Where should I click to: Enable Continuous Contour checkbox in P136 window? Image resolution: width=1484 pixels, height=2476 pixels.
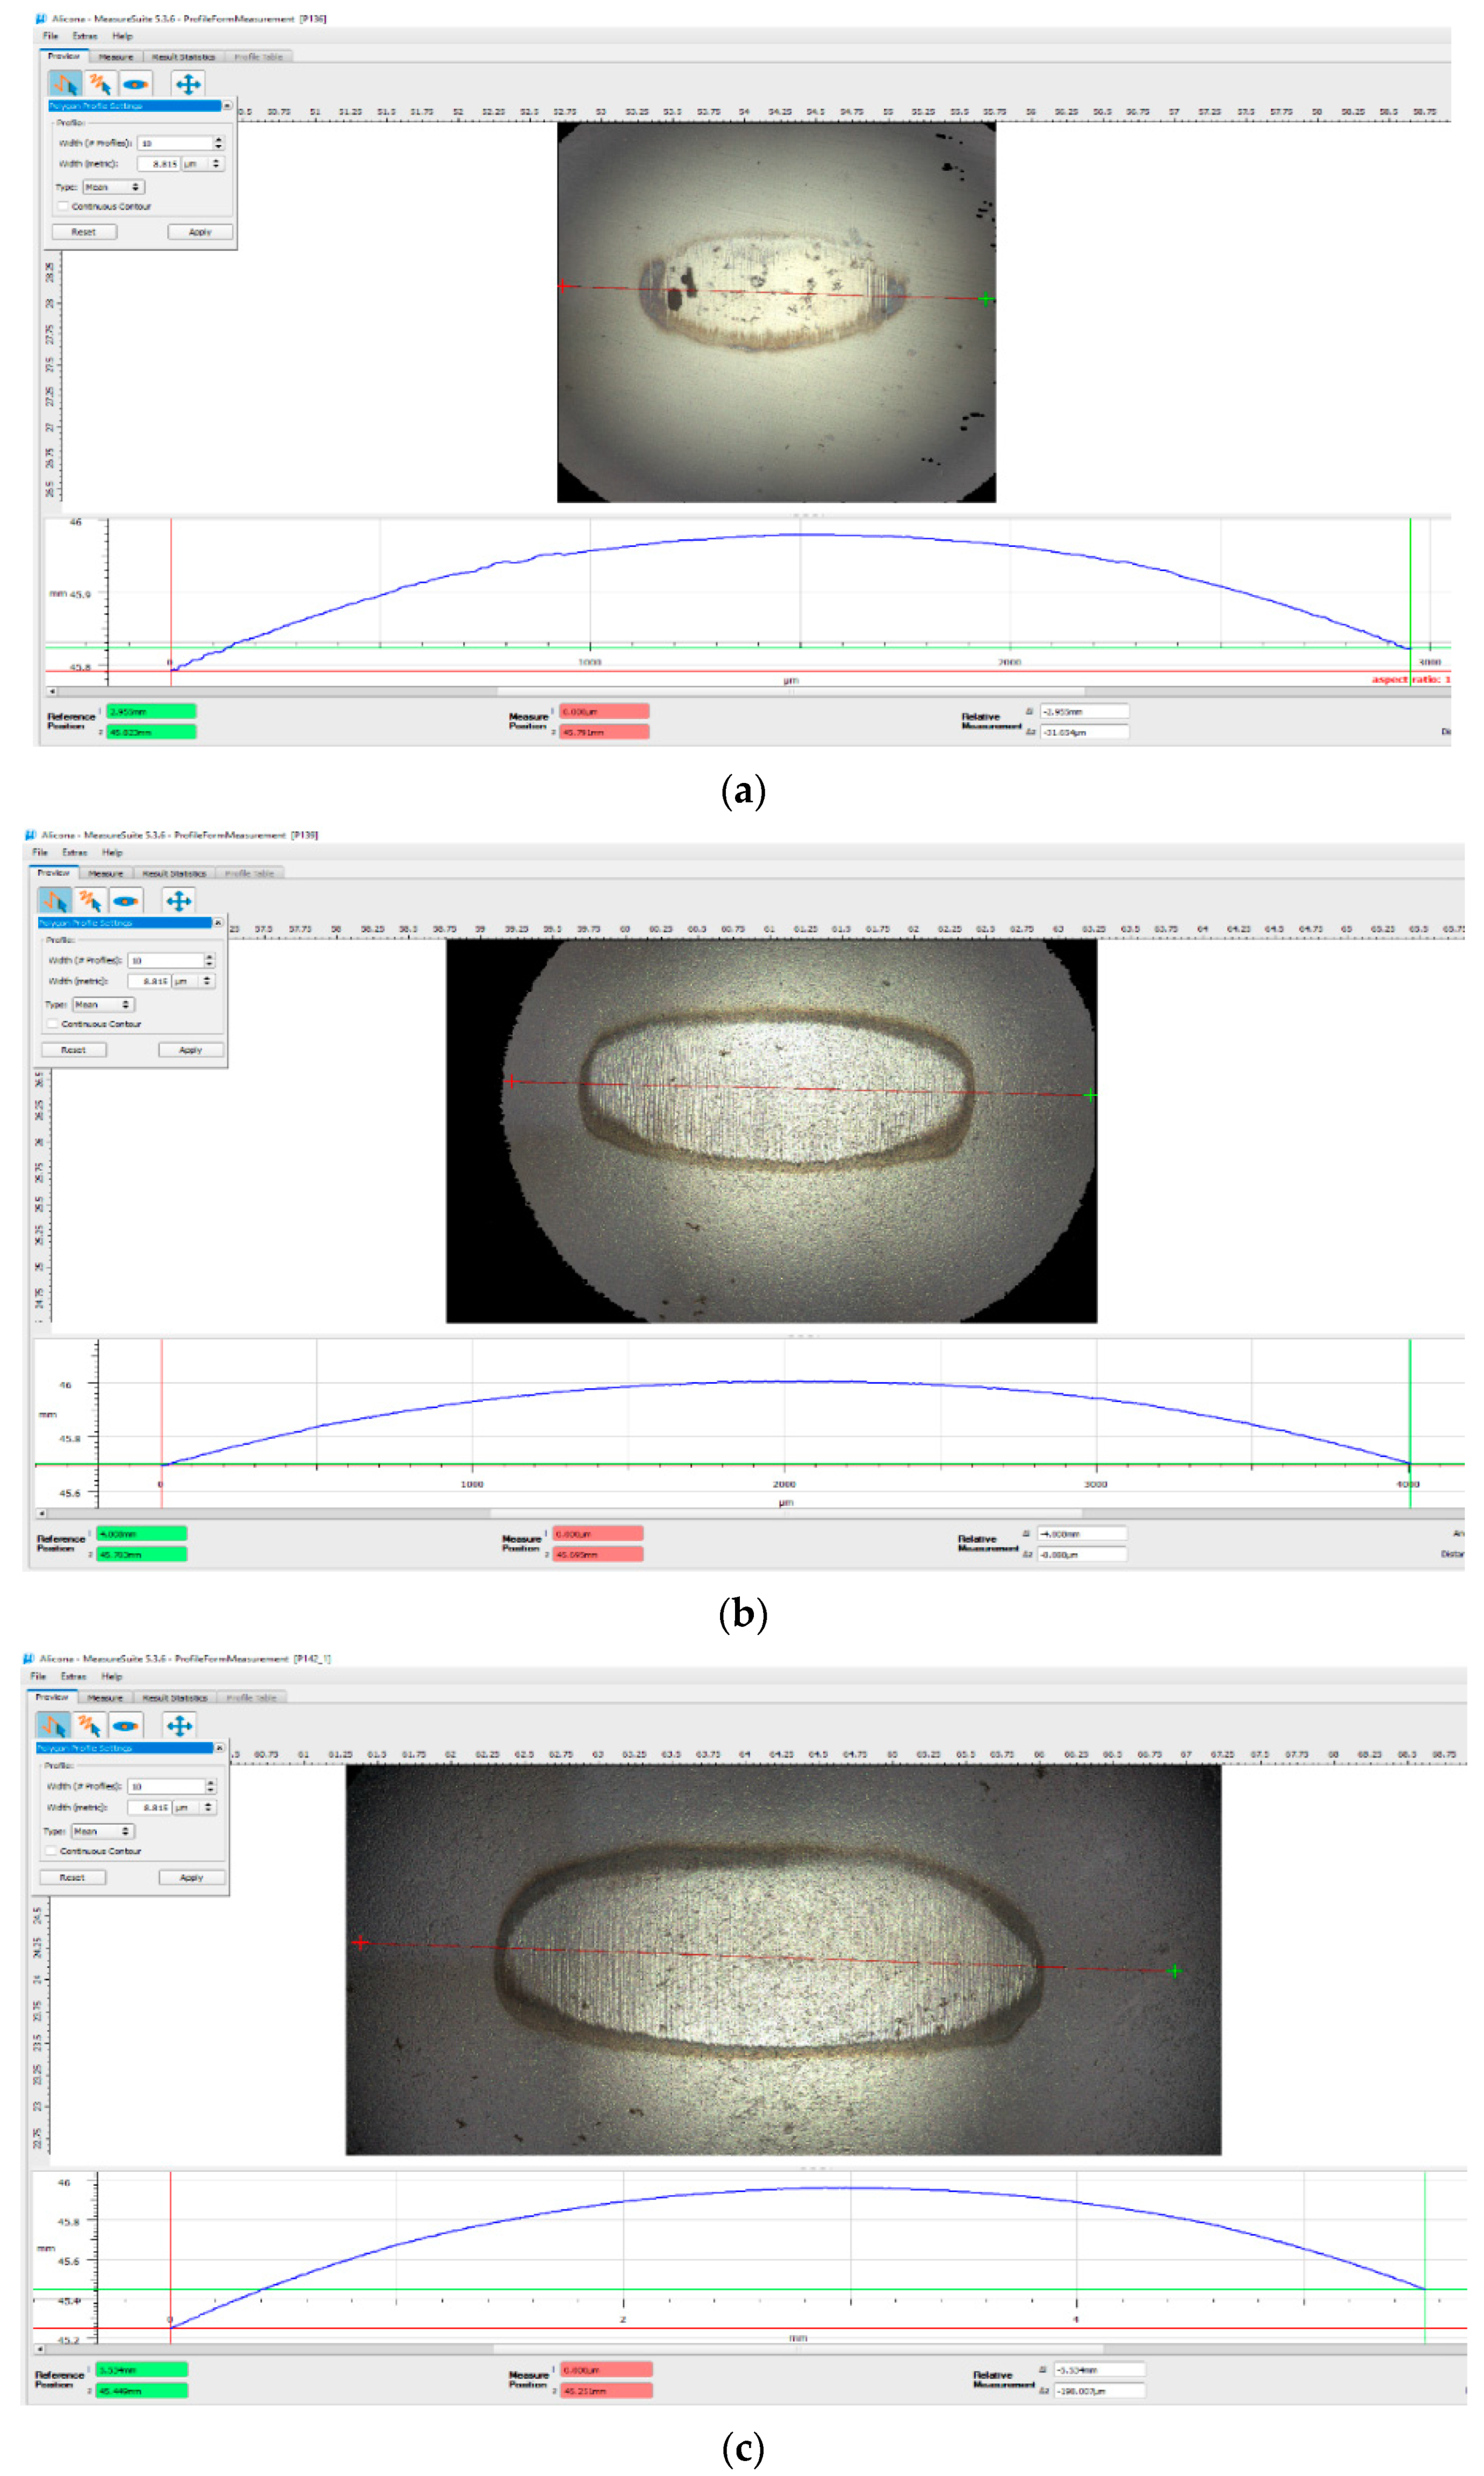pos(63,207)
